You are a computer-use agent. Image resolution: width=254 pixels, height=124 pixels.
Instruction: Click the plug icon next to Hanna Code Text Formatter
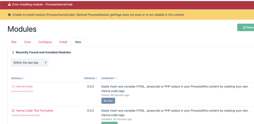click(x=13, y=111)
